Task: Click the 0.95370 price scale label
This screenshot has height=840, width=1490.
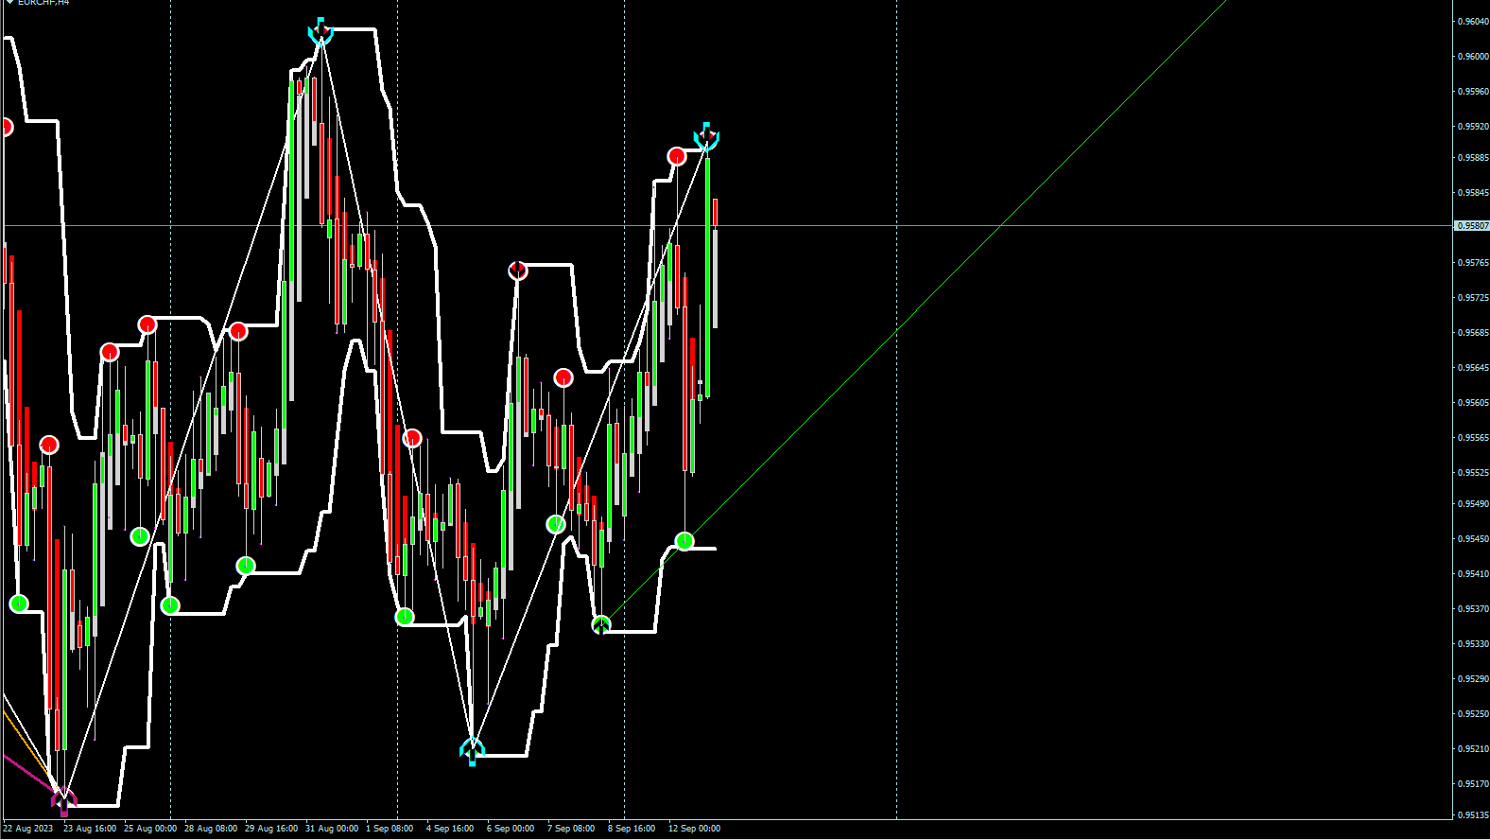Action: (1473, 609)
